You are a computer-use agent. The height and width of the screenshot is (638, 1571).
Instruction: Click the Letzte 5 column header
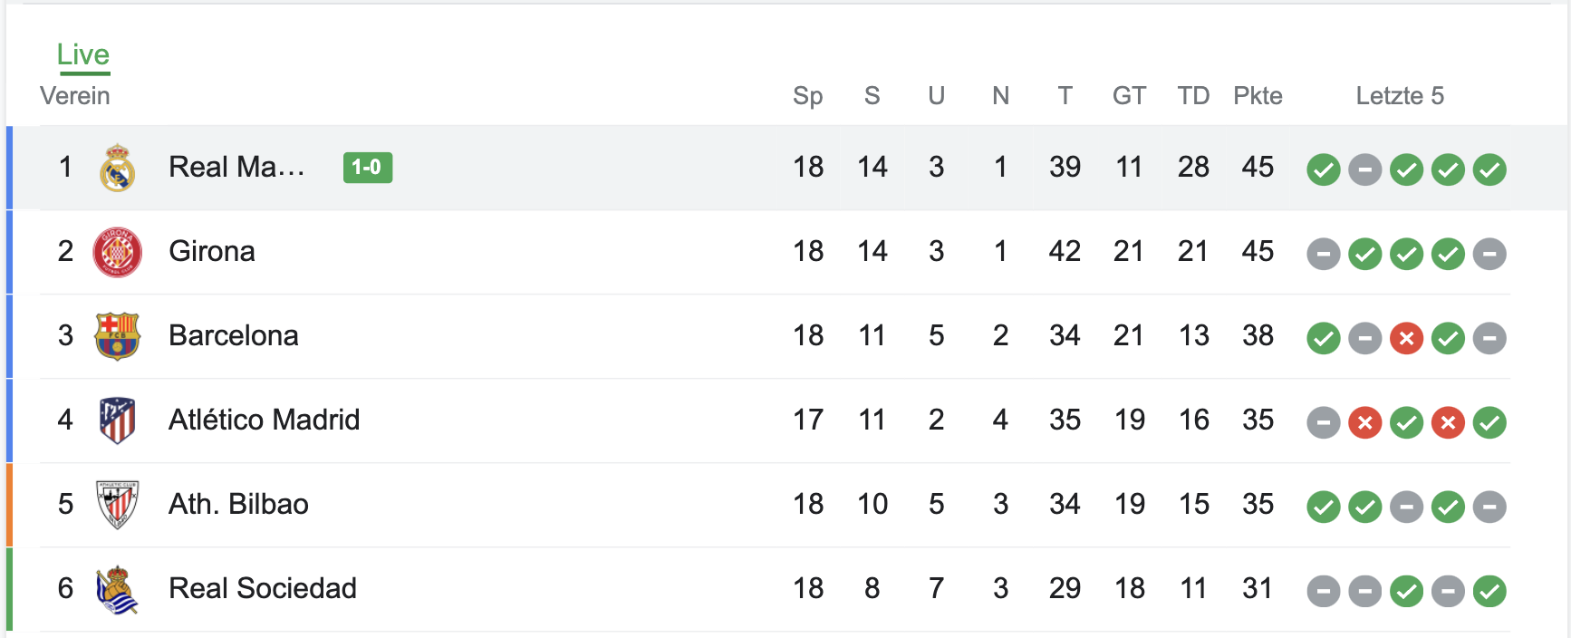pos(1399,96)
